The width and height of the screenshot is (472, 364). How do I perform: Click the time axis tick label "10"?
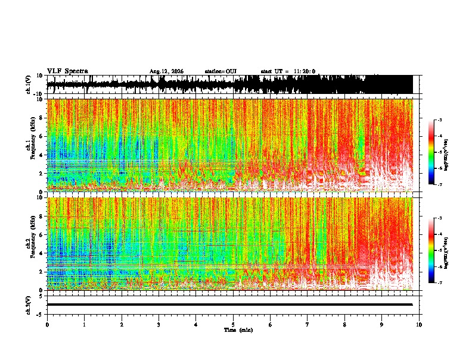[x=419, y=325]
